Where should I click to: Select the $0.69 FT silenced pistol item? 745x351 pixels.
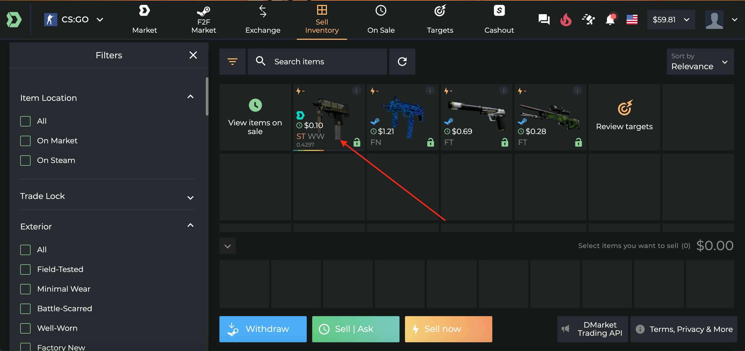click(476, 117)
